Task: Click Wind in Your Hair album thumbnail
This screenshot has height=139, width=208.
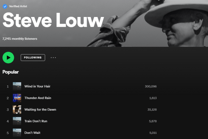Action: pyautogui.click(x=17, y=86)
